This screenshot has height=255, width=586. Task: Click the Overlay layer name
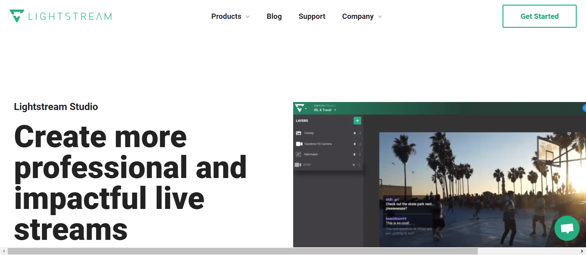pos(309,133)
